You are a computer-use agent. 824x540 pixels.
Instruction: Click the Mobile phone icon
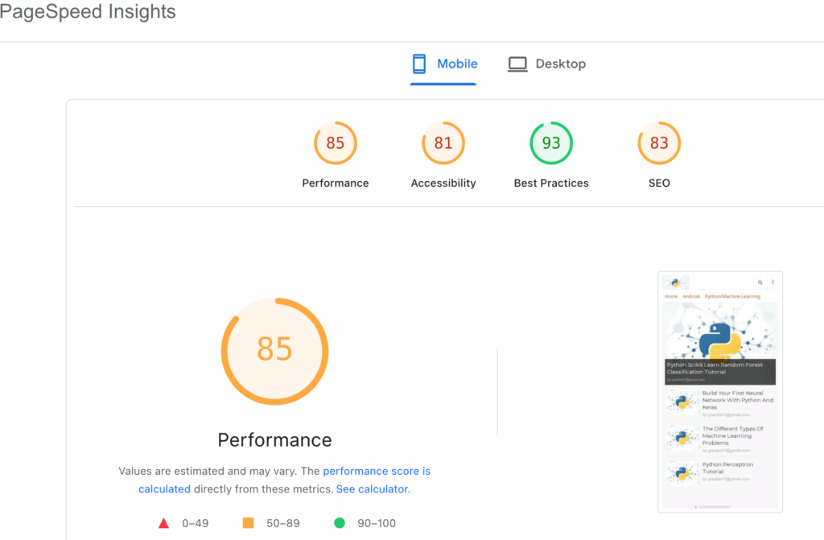(x=418, y=64)
